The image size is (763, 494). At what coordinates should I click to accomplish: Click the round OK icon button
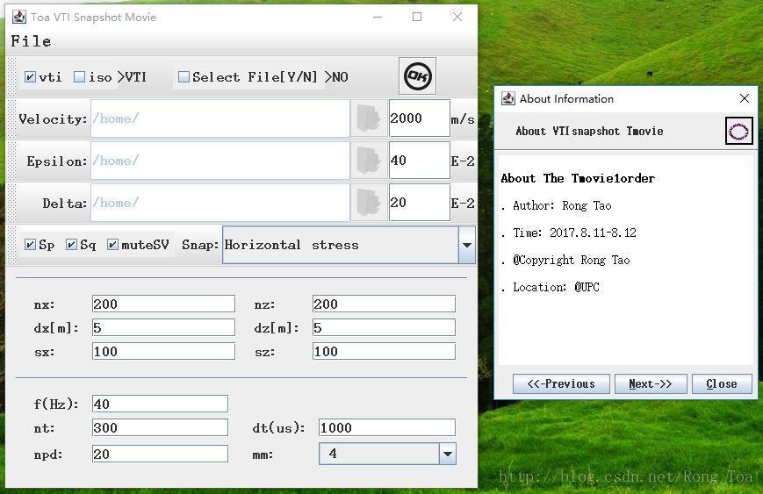[418, 76]
